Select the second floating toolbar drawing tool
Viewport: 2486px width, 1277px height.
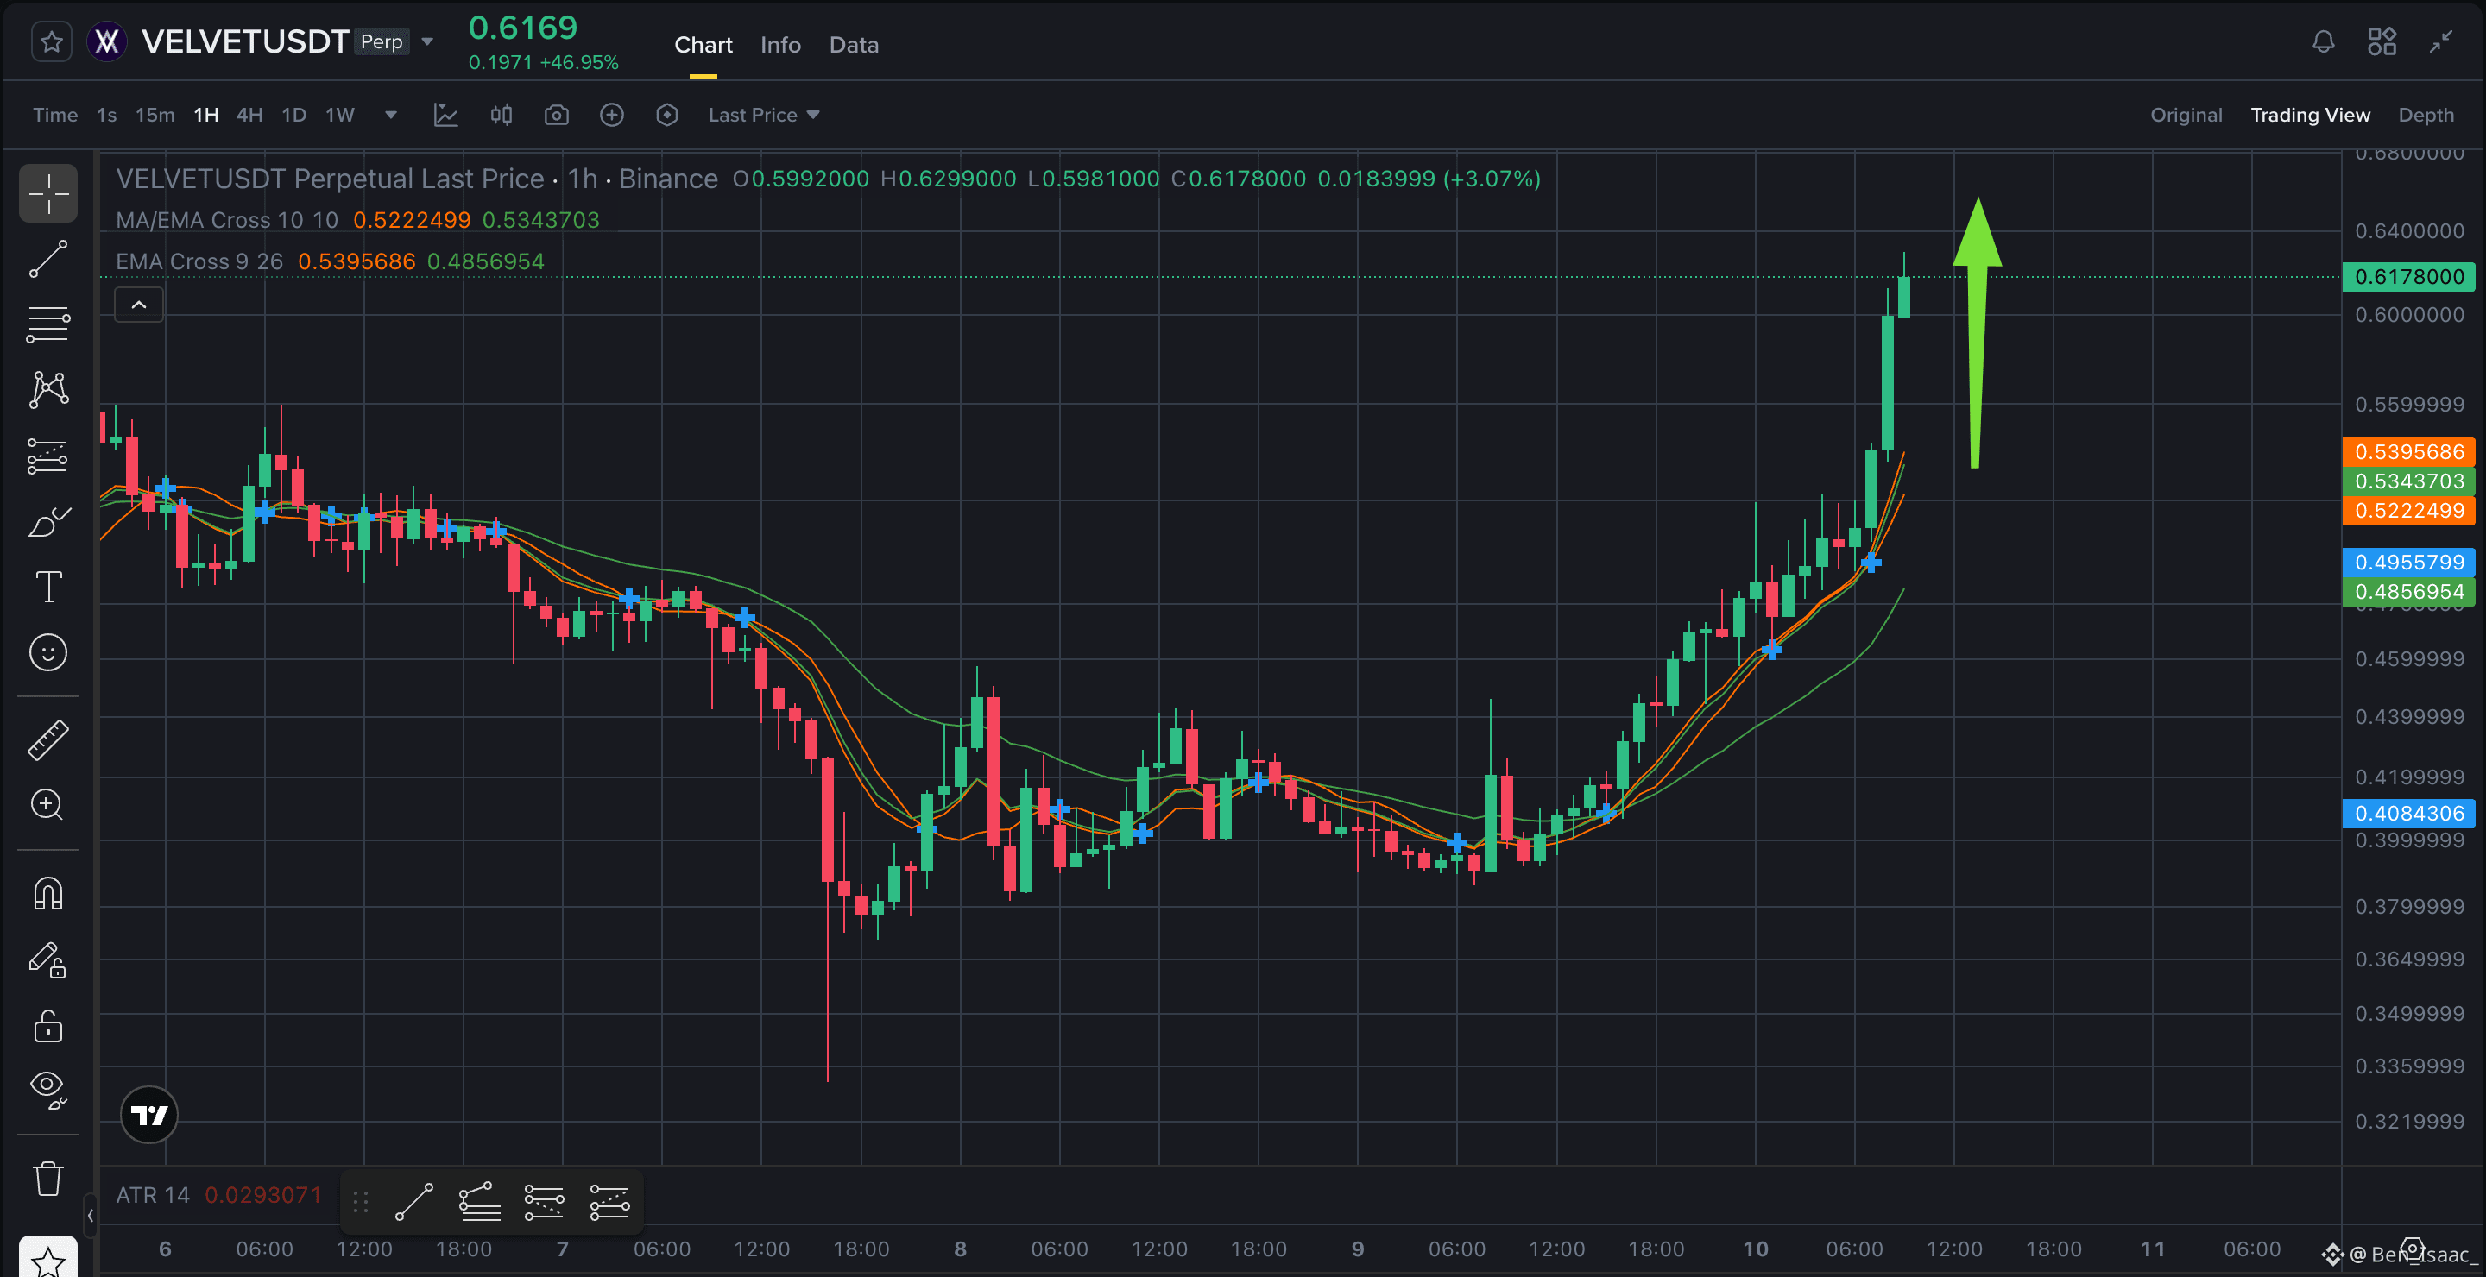[x=480, y=1202]
